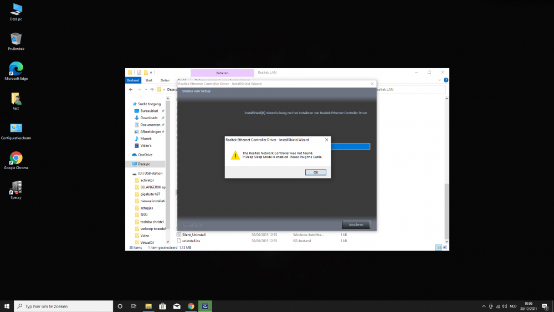554x312 pixels.
Task: Open Cortana from the taskbar
Action: [x=120, y=306]
